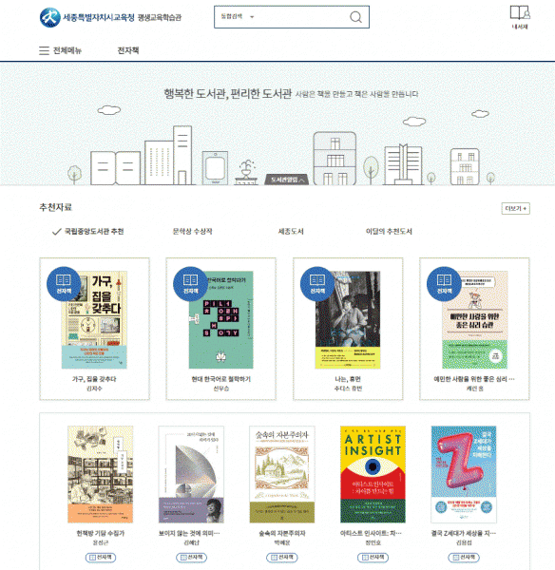Switch to the 문학상 수상작 tab
The width and height of the screenshot is (555, 570).
coord(192,232)
